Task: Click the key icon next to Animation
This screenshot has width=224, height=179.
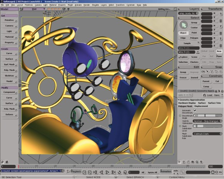Action: tap(182, 172)
